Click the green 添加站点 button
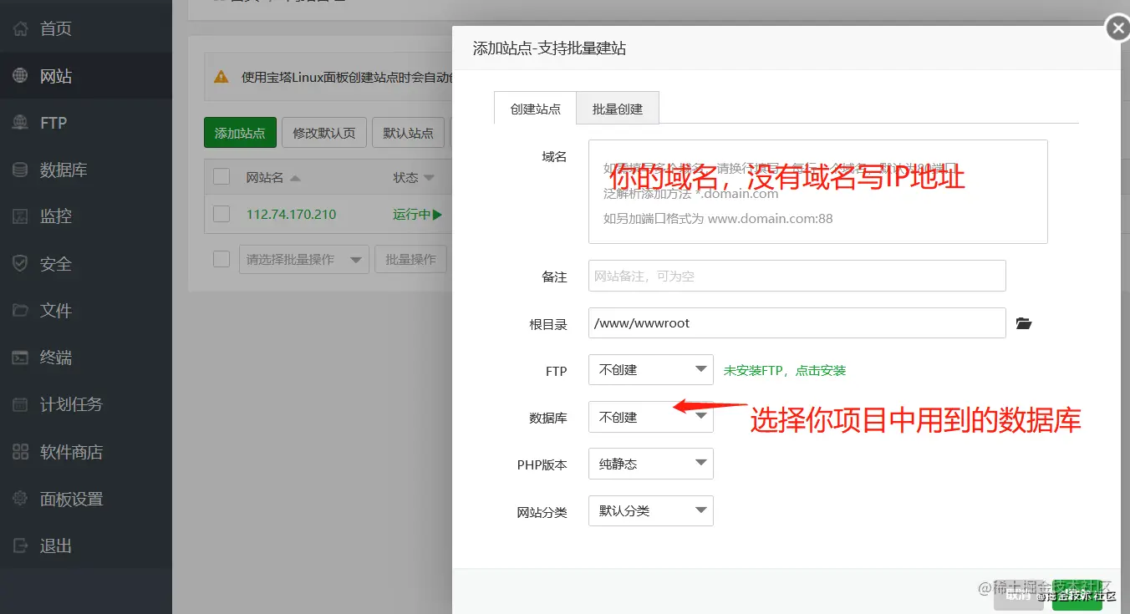This screenshot has width=1130, height=614. pyautogui.click(x=240, y=133)
